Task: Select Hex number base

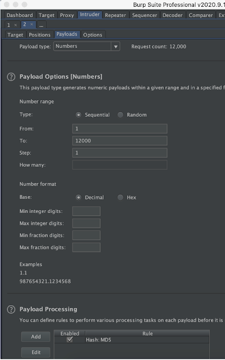Action: point(120,197)
